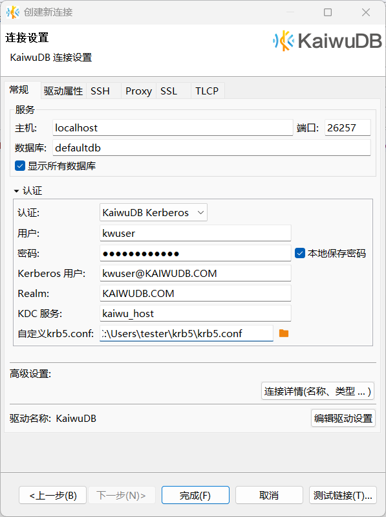Collapse the 认证 section triangle
Viewport: 386px width, 517px height.
[16, 191]
